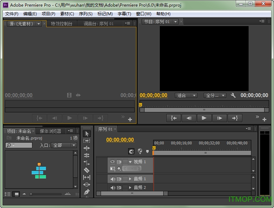Open the 入口 全部 dropdown
This screenshot has width=274, height=208.
click(x=64, y=145)
